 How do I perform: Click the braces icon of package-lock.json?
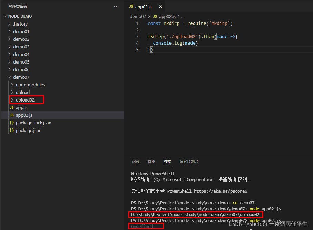click(x=12, y=123)
